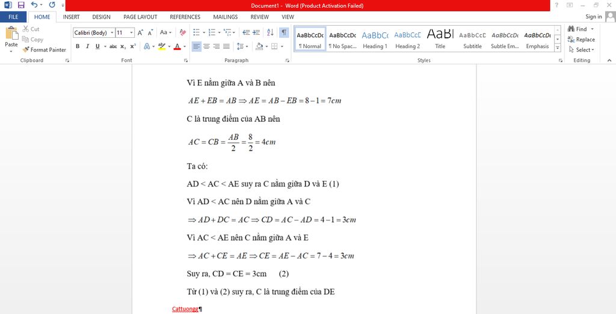Clear all formatting with eraser icon

click(x=183, y=32)
